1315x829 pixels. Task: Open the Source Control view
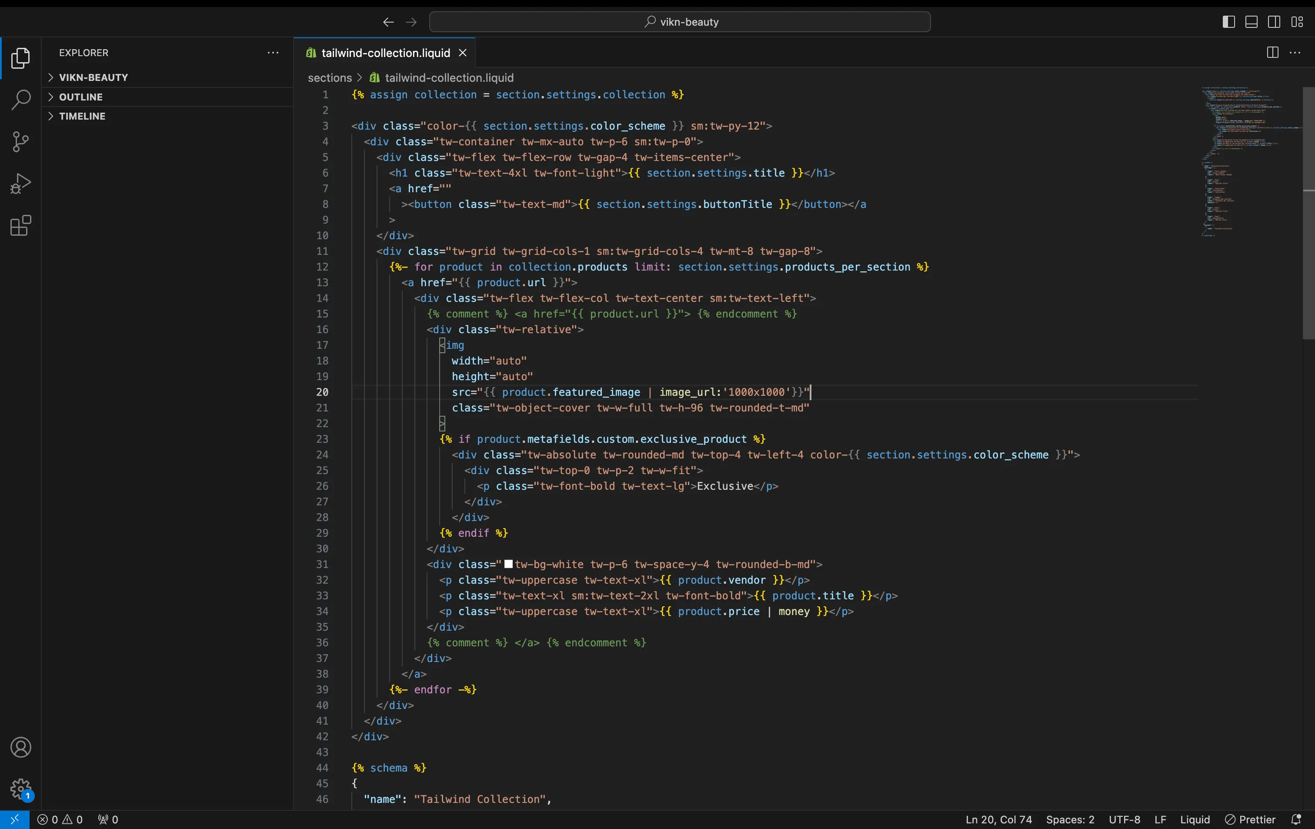click(x=20, y=141)
